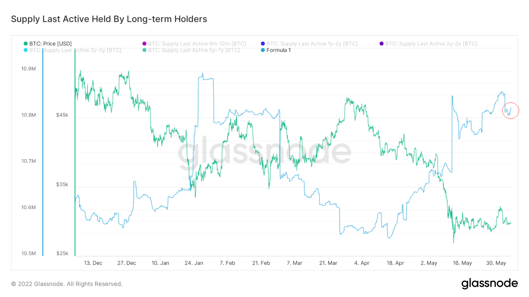Click the Formula 1 legend dot

(x=263, y=50)
